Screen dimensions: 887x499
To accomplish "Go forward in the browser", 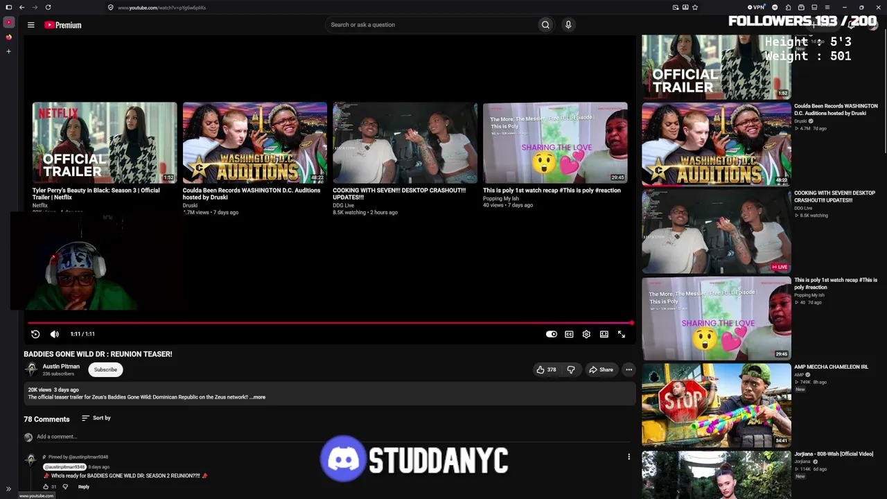I will pos(34,8).
